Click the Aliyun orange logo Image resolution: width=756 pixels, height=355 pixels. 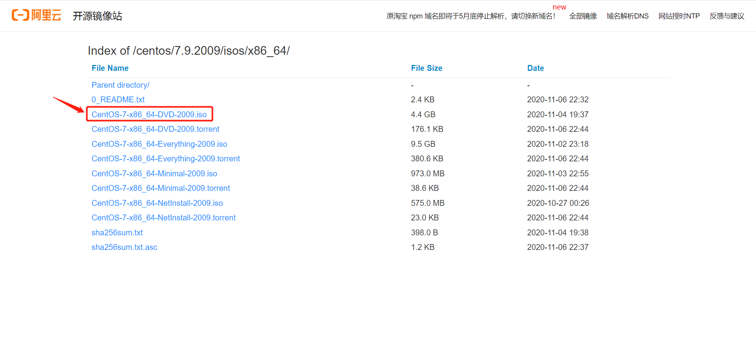(36, 15)
